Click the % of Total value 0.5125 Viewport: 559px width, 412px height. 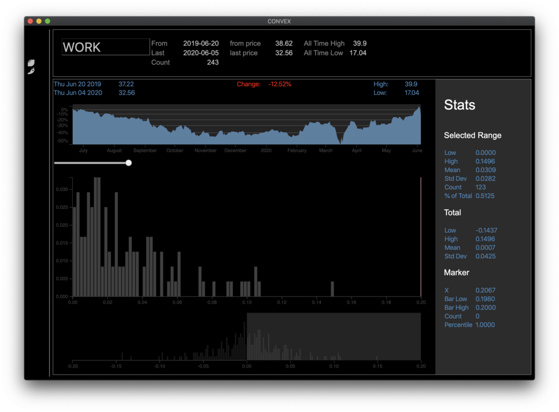(x=484, y=196)
